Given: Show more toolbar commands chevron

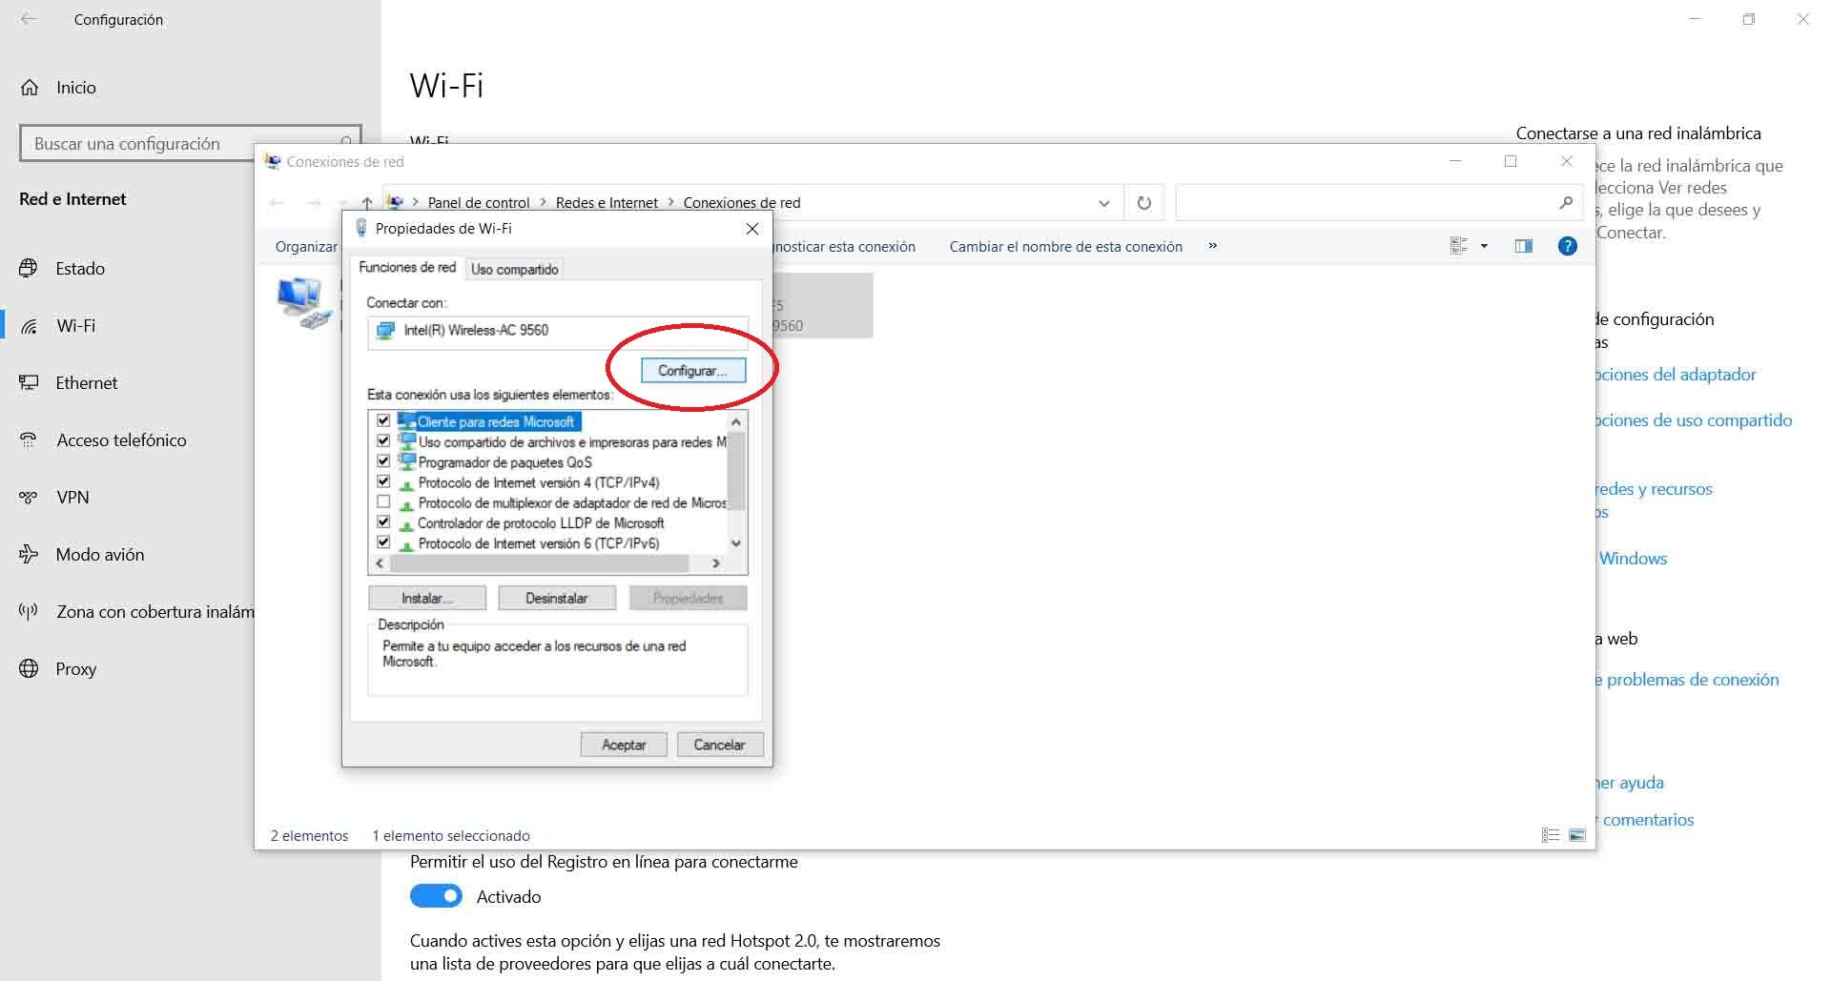Looking at the screenshot, I should (1213, 246).
